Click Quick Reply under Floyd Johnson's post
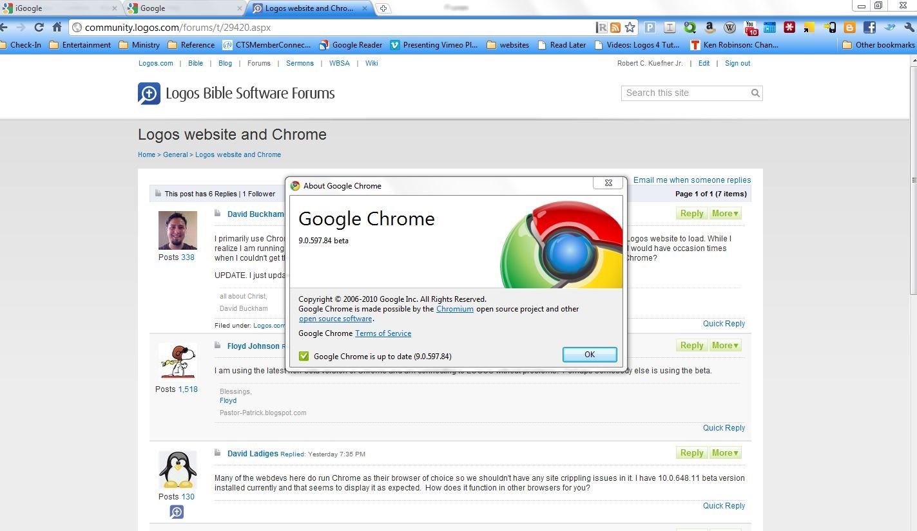917x531 pixels. [724, 428]
